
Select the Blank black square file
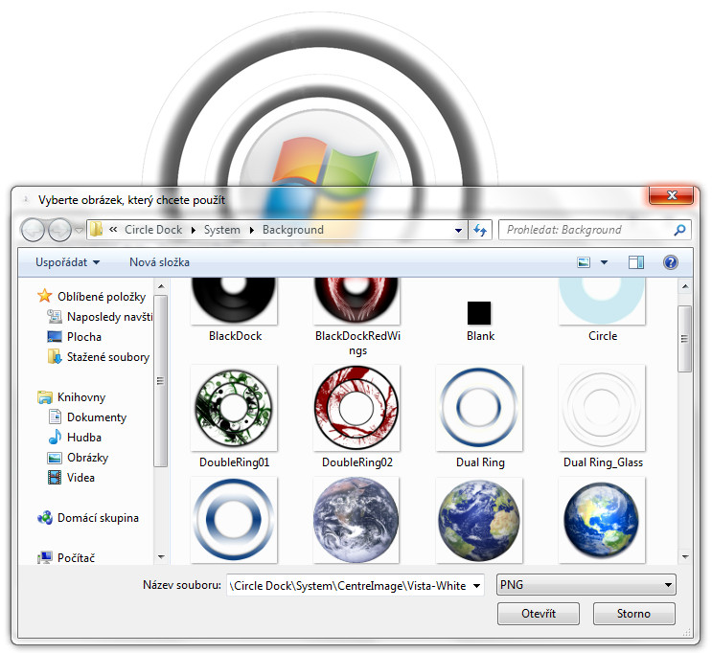tap(479, 313)
